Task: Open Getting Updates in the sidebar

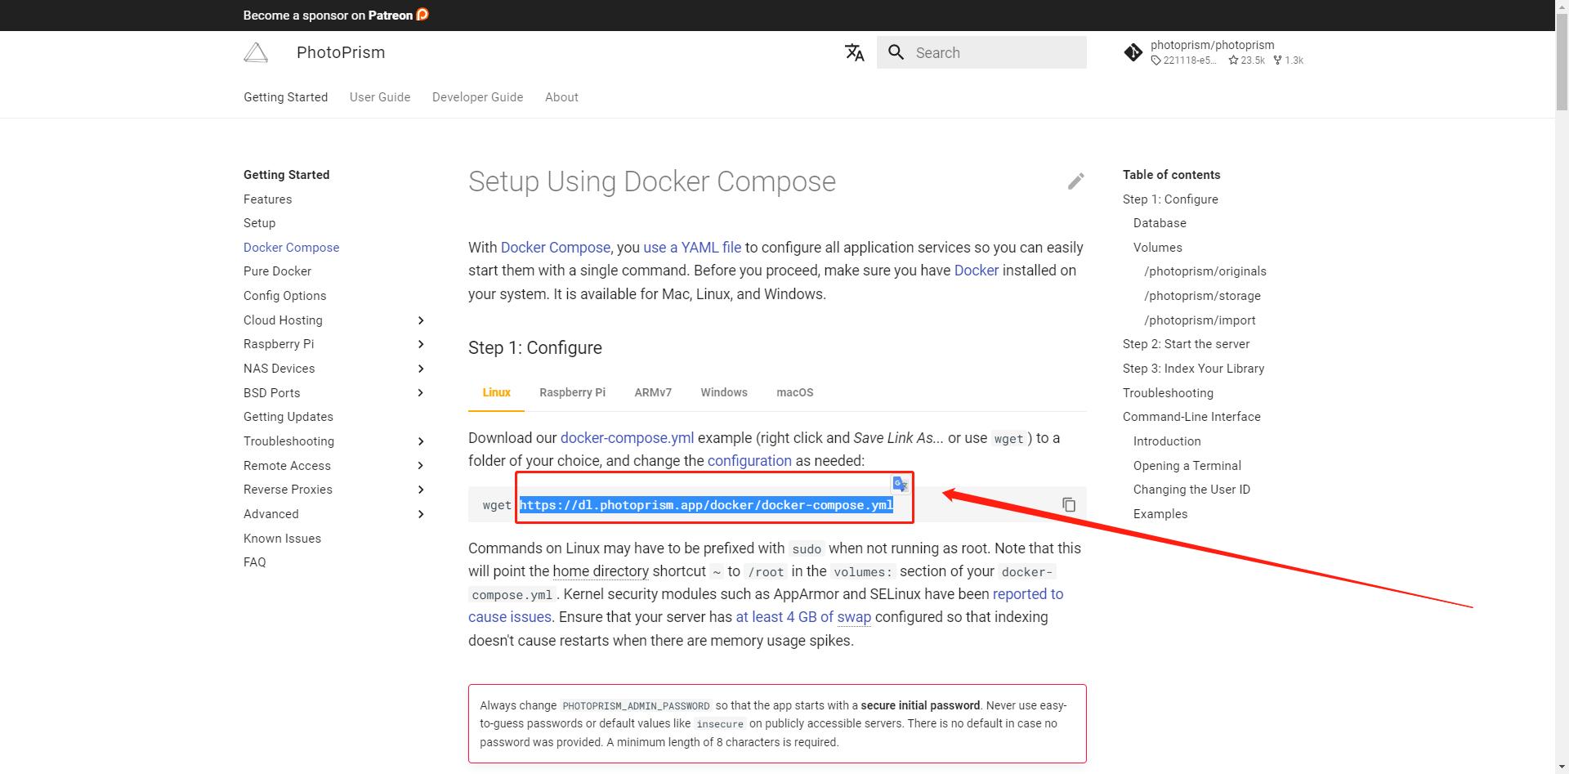Action: coord(288,417)
